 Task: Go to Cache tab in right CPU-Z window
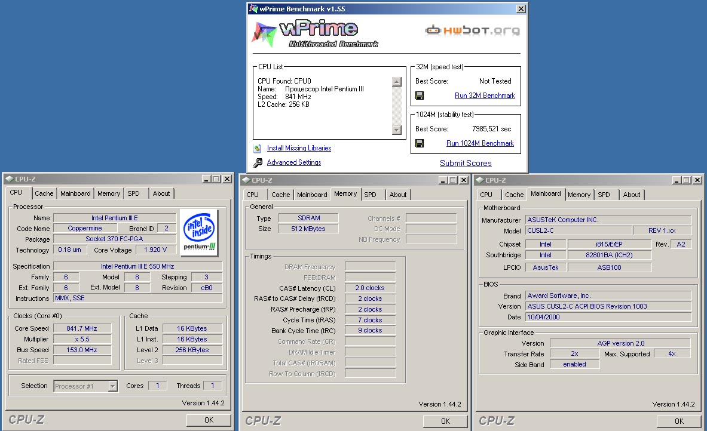514,195
